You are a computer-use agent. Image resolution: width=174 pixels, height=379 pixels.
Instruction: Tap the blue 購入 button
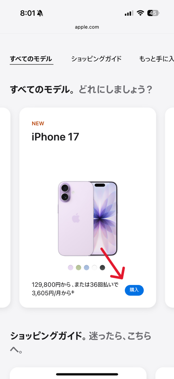[134, 290]
